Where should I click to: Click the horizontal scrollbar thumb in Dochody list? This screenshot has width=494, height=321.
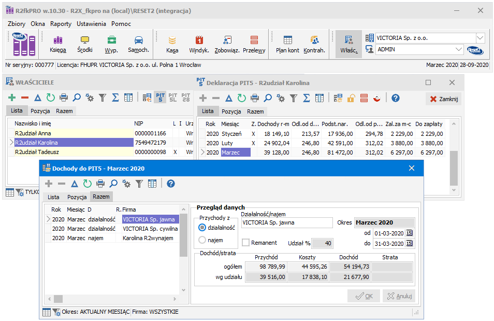pos(59,299)
